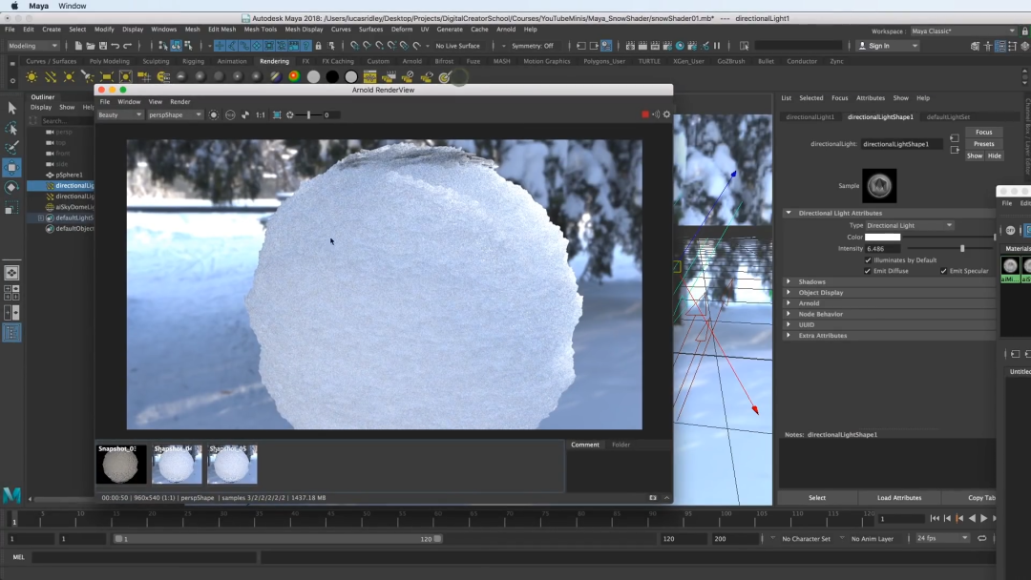Viewport: 1031px width, 580px height.
Task: Click the redo arrow icon
Action: point(128,46)
